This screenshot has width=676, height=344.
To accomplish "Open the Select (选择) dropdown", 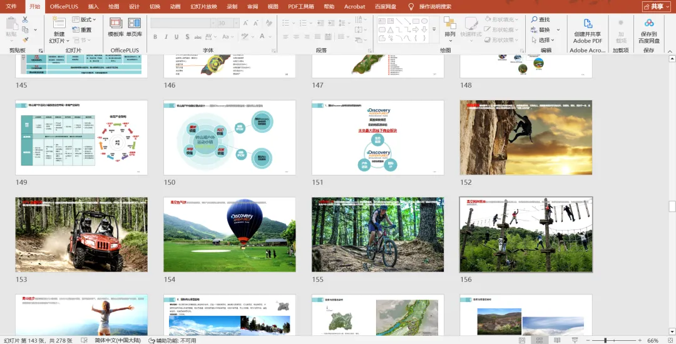I will click(542, 39).
